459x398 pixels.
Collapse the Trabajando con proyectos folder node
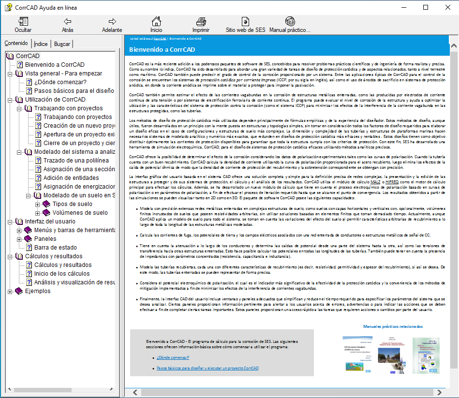[x=19, y=109]
